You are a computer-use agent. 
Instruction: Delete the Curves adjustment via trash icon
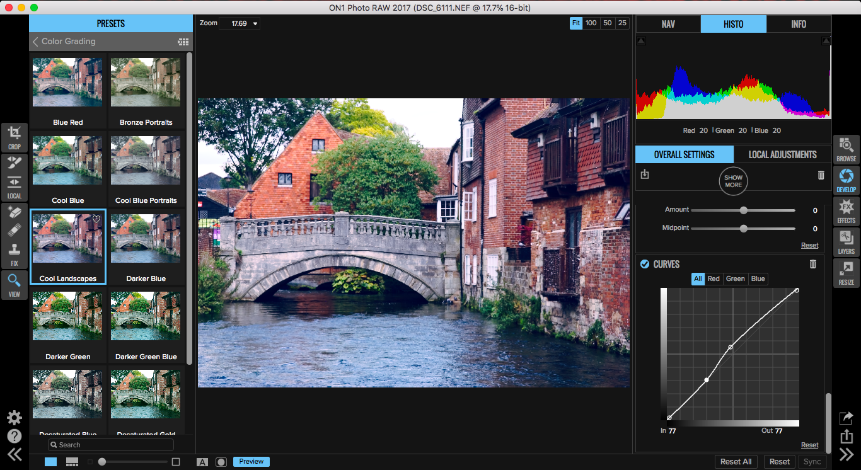coord(812,264)
